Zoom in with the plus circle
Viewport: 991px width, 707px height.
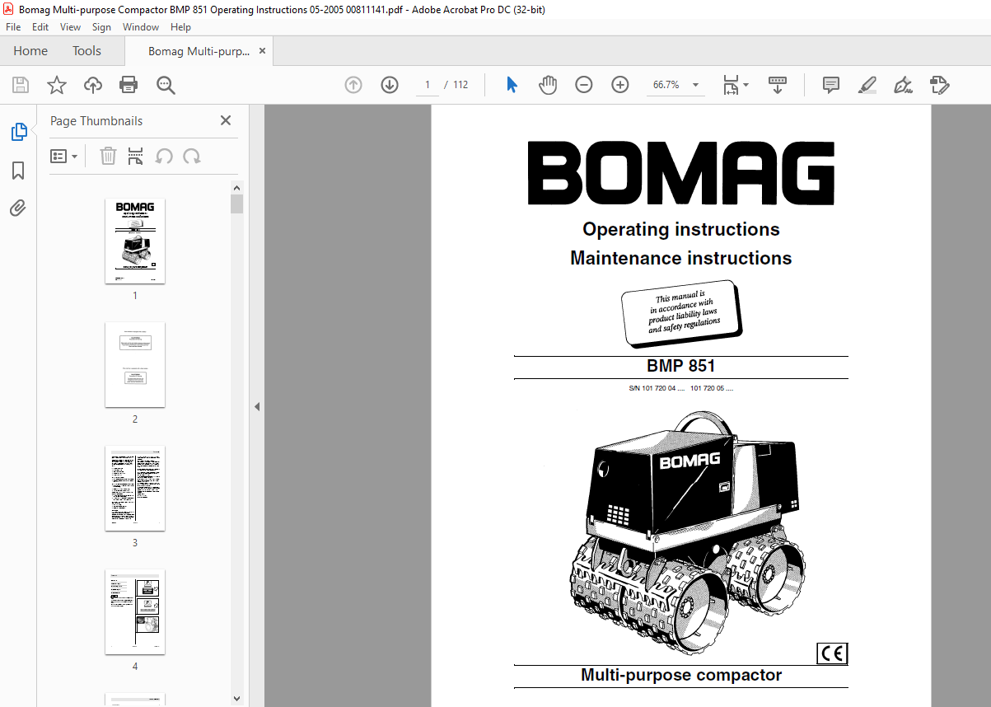620,85
